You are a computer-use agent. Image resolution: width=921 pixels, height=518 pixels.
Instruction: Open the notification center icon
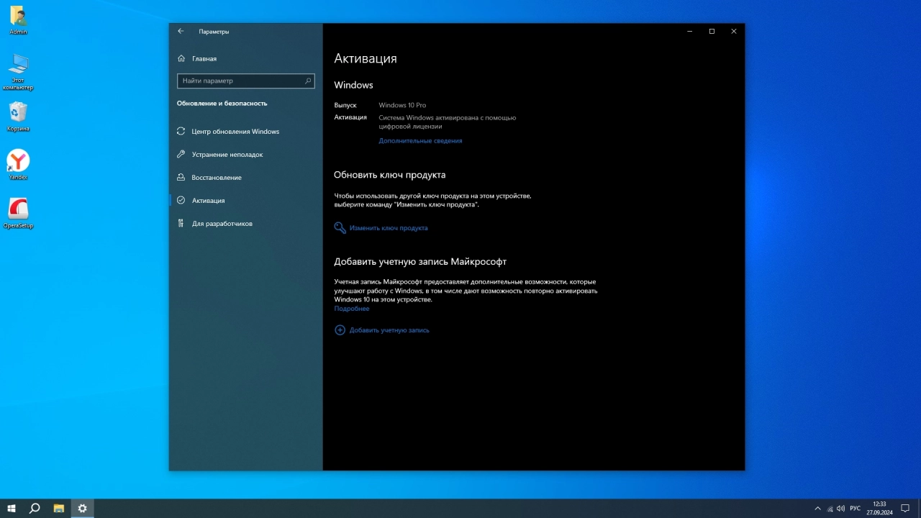coord(905,509)
